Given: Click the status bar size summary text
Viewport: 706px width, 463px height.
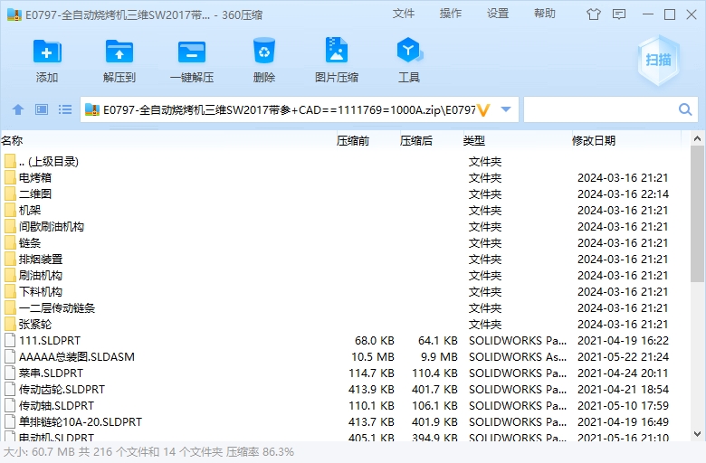Looking at the screenshot, I should (149, 452).
